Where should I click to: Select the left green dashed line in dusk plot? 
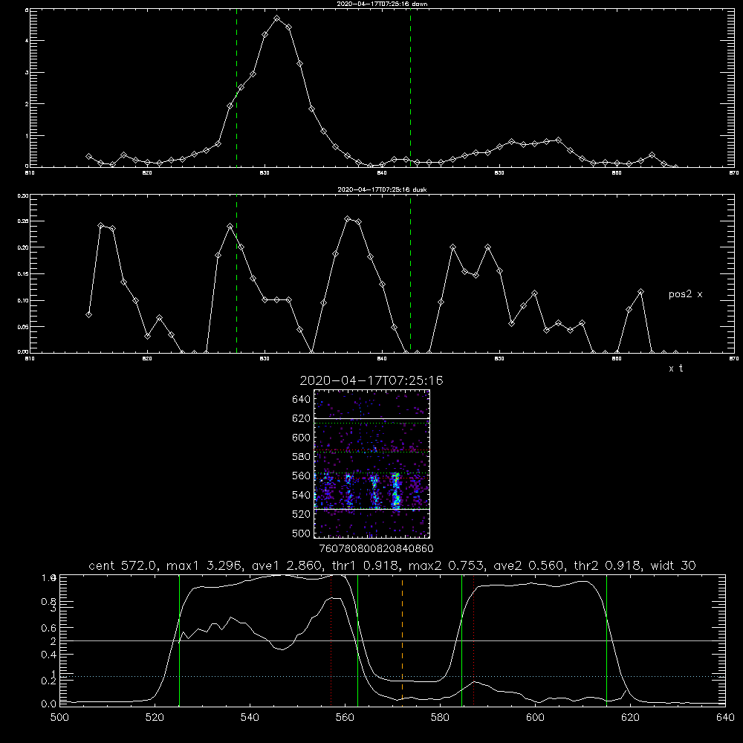[x=236, y=274]
